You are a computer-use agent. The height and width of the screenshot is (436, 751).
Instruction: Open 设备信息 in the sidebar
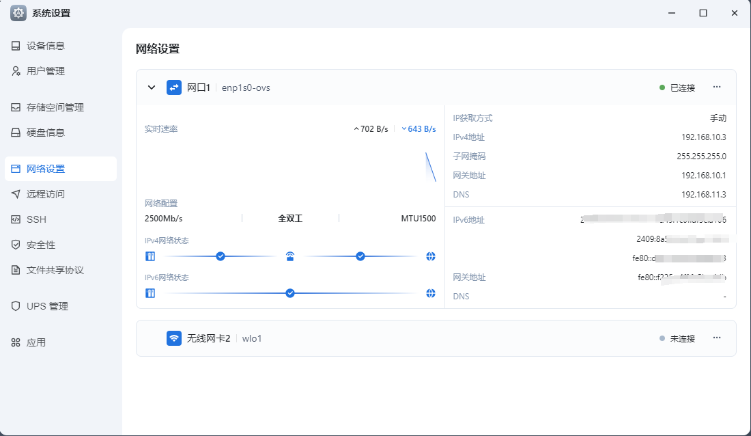click(x=46, y=46)
